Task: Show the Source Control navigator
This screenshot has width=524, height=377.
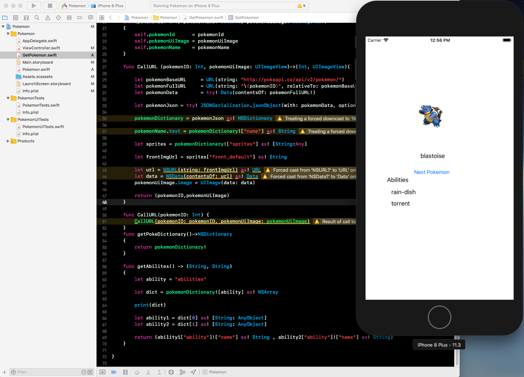Action: tap(15, 18)
